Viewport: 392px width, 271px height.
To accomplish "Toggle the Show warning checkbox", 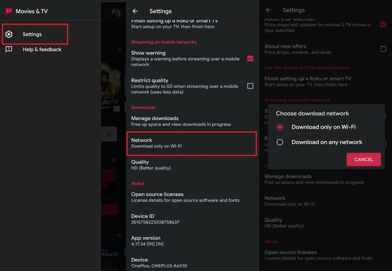I will click(250, 58).
